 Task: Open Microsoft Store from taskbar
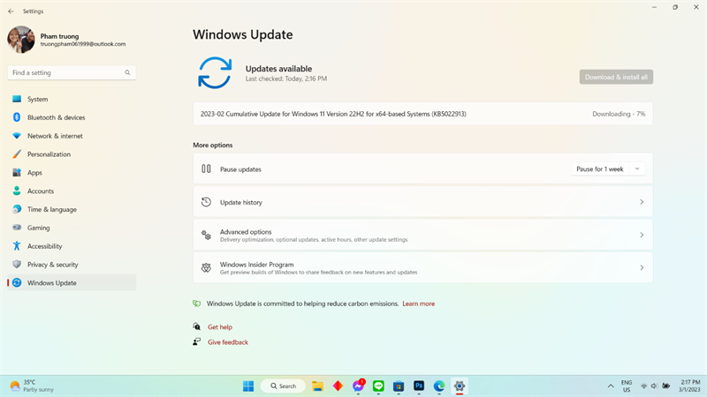tap(399, 386)
